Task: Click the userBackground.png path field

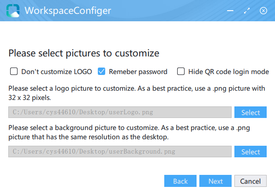Action: pyautogui.click(x=120, y=151)
